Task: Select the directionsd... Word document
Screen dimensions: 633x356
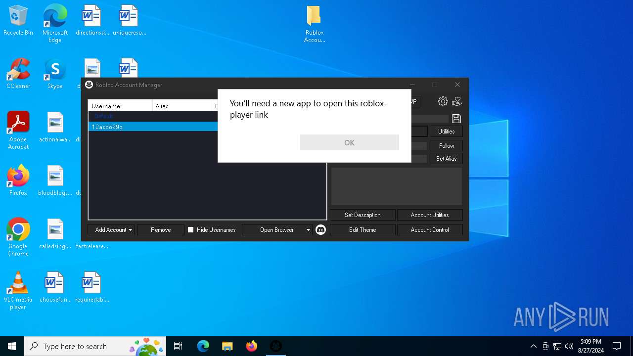Action: tap(92, 21)
